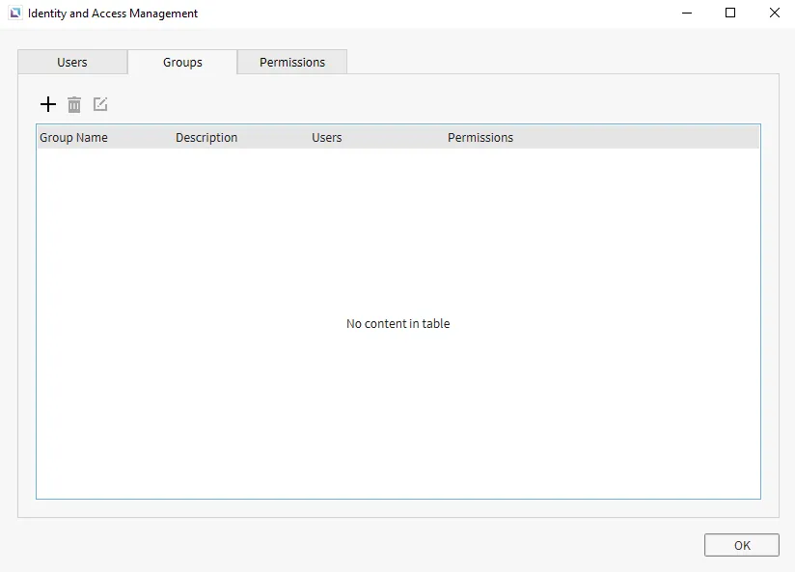Click blank tab strip right of Permissions tab
The width and height of the screenshot is (795, 572).
(x=560, y=63)
